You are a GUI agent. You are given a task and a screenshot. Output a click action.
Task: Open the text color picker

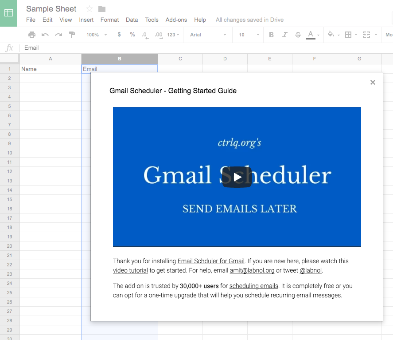point(313,35)
